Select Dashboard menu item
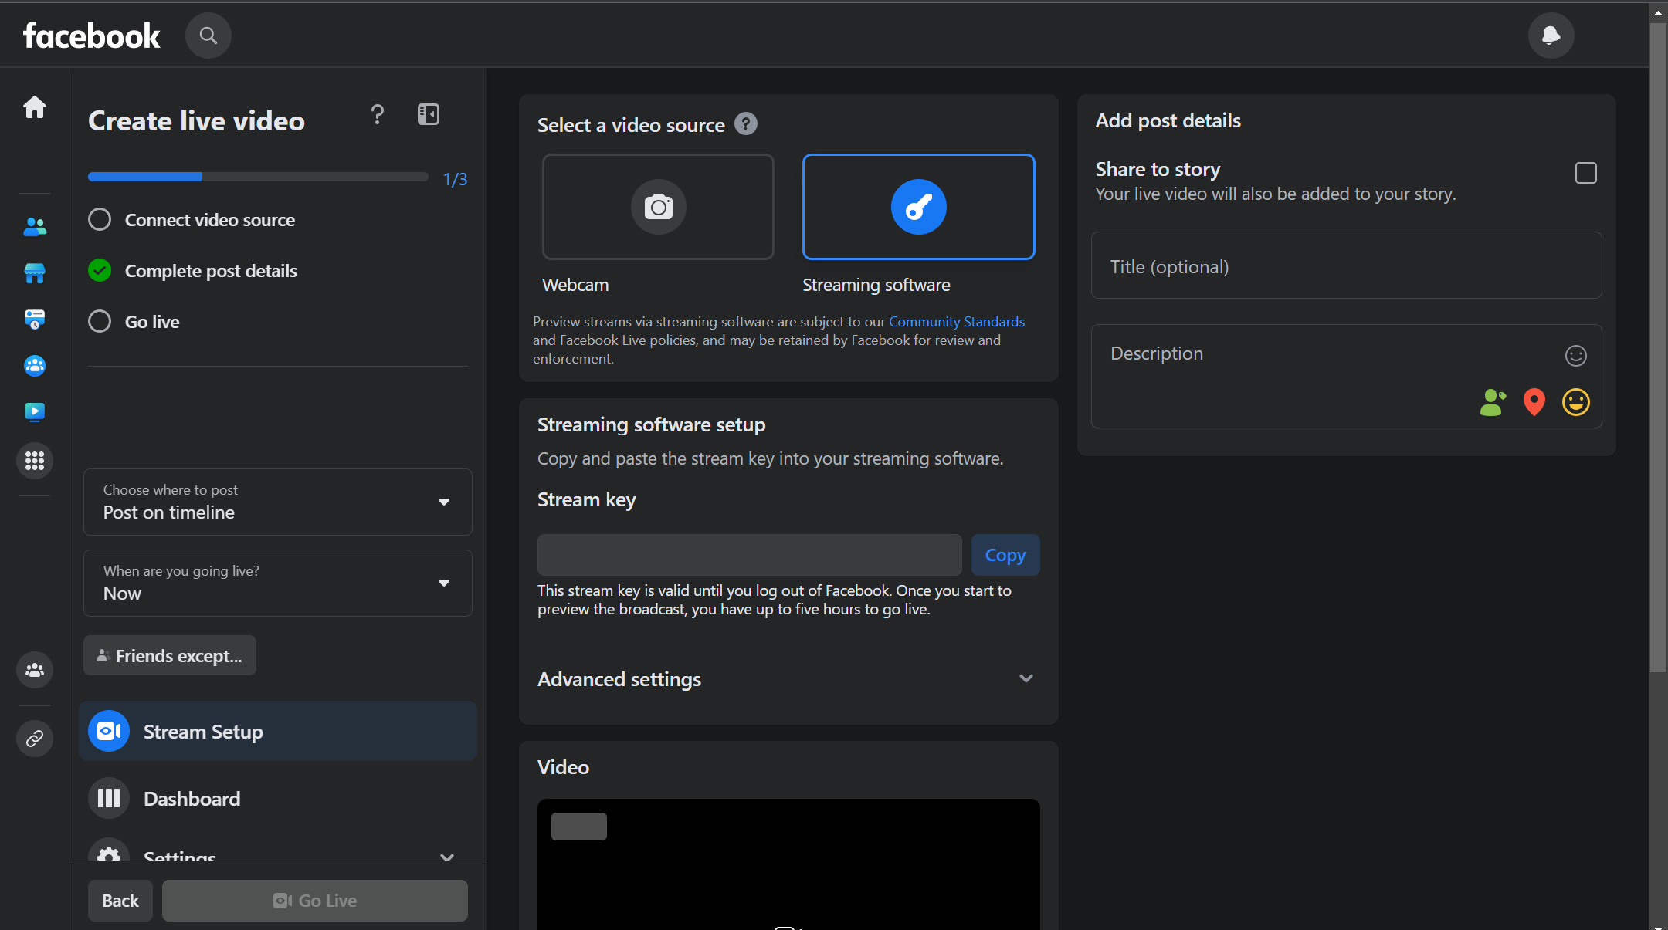 (278, 798)
